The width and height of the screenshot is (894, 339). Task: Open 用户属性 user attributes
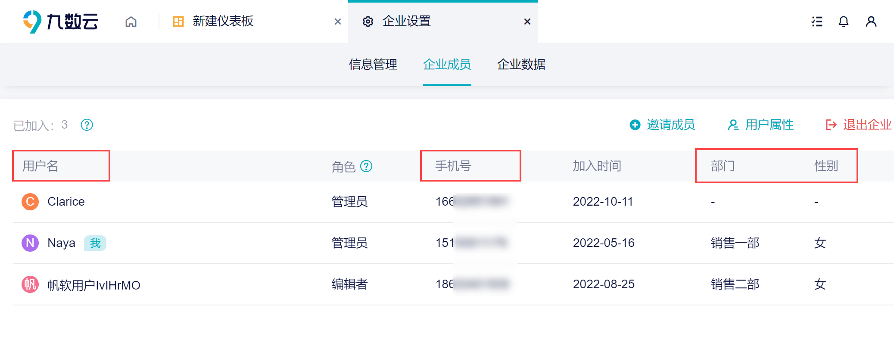[x=761, y=125]
